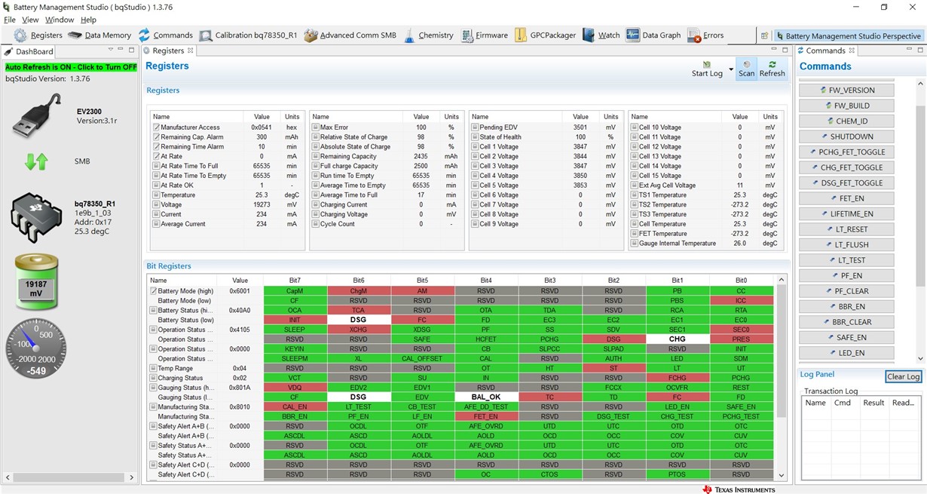Open the Firmware view
The image size is (927, 494).
point(485,35)
